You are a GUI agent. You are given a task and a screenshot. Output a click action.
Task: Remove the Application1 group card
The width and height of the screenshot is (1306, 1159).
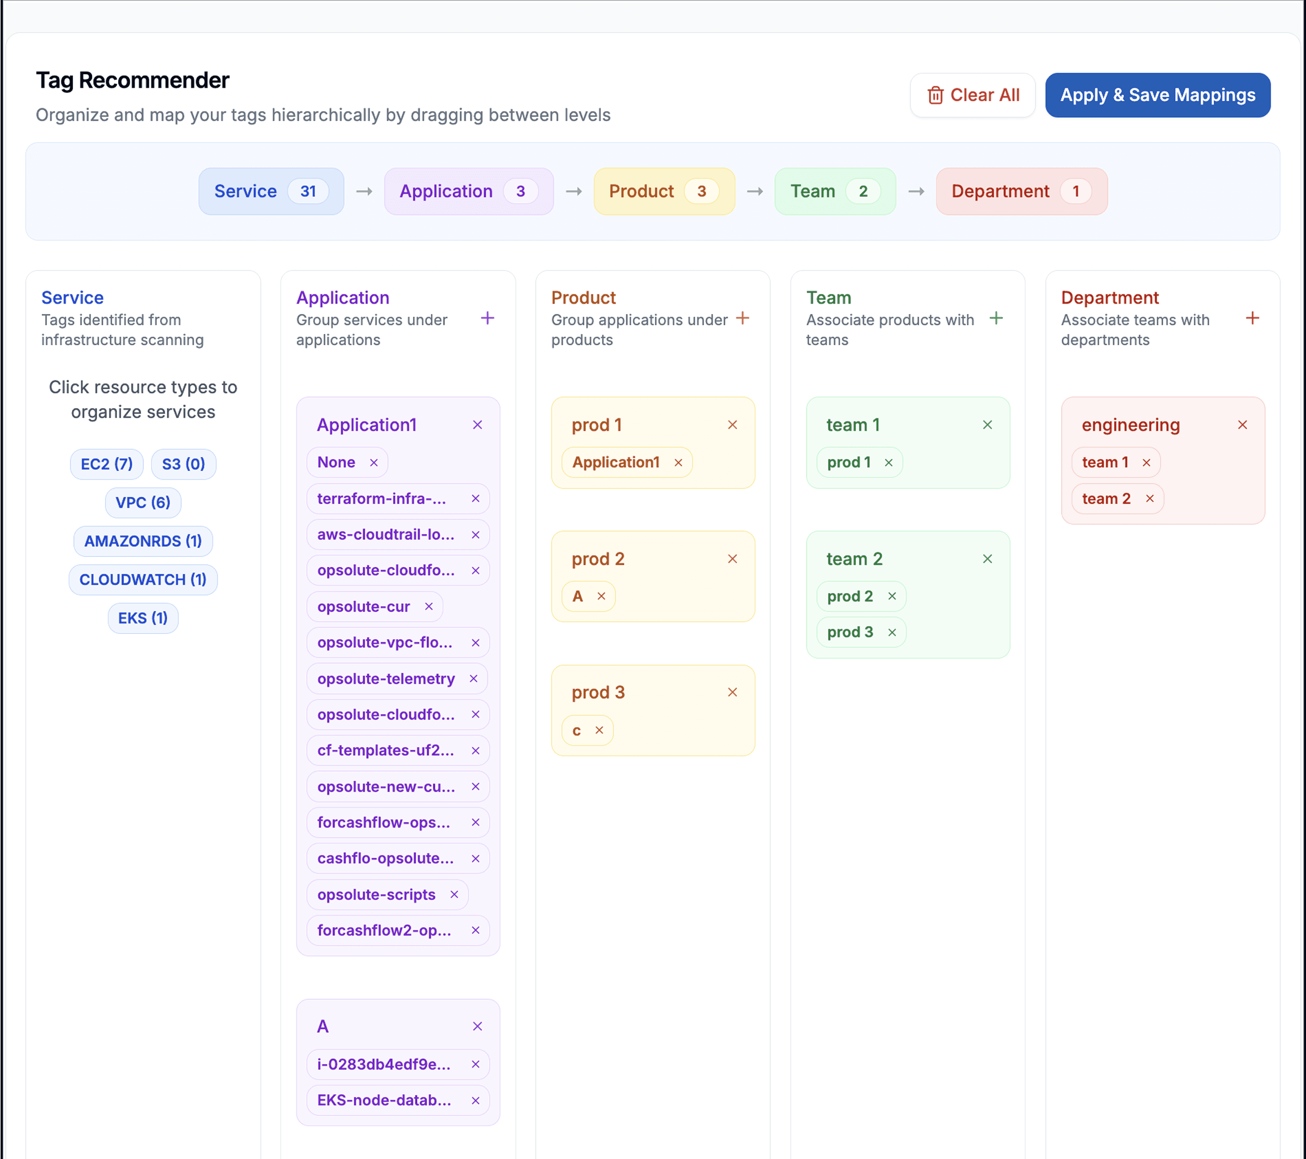[477, 425]
